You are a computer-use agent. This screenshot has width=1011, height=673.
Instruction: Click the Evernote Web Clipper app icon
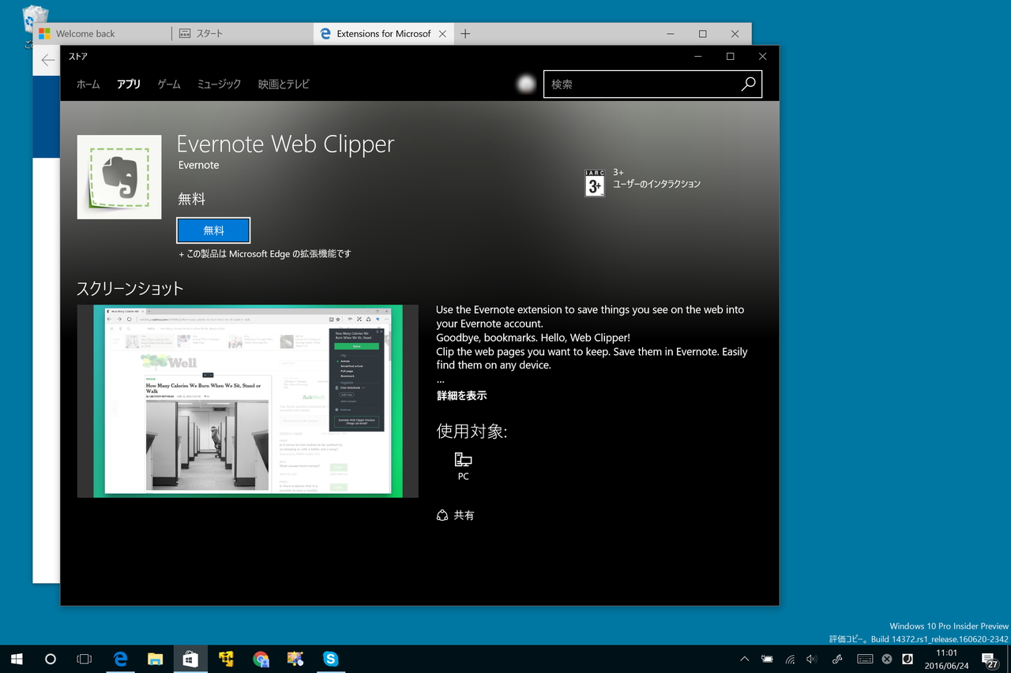pos(119,177)
